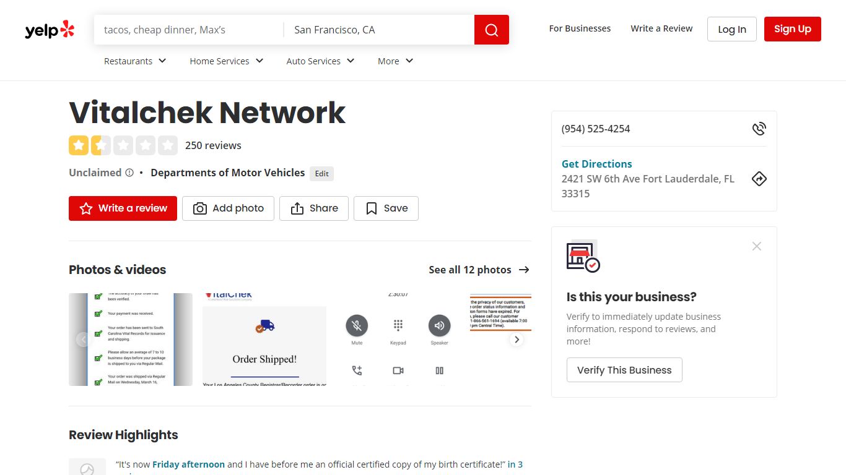Click the review highlight avatar icon
Viewport: 846px width, 475px height.
point(87,467)
